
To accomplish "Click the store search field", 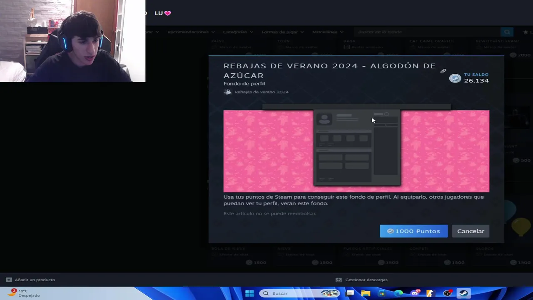I will tap(427, 32).
